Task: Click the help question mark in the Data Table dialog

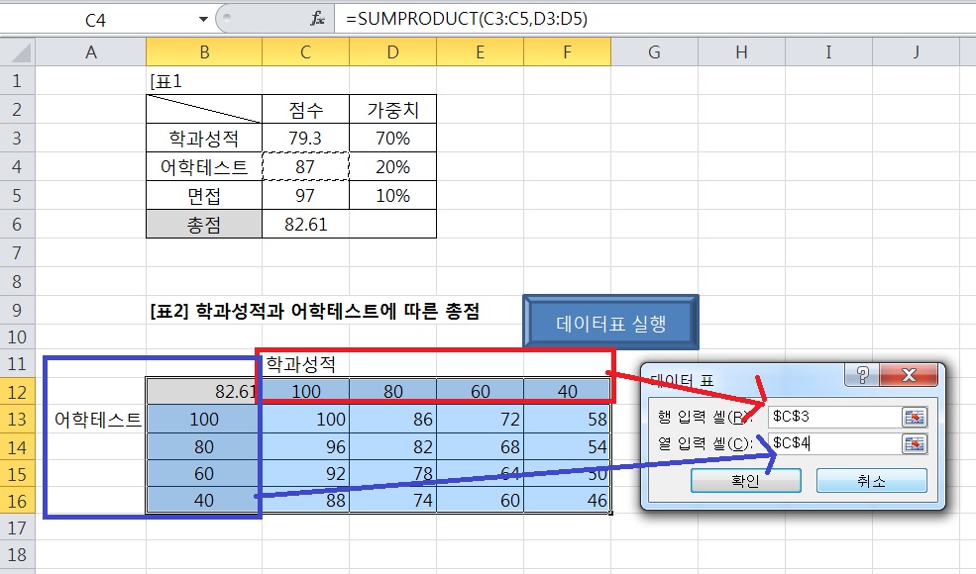Action: [x=864, y=376]
